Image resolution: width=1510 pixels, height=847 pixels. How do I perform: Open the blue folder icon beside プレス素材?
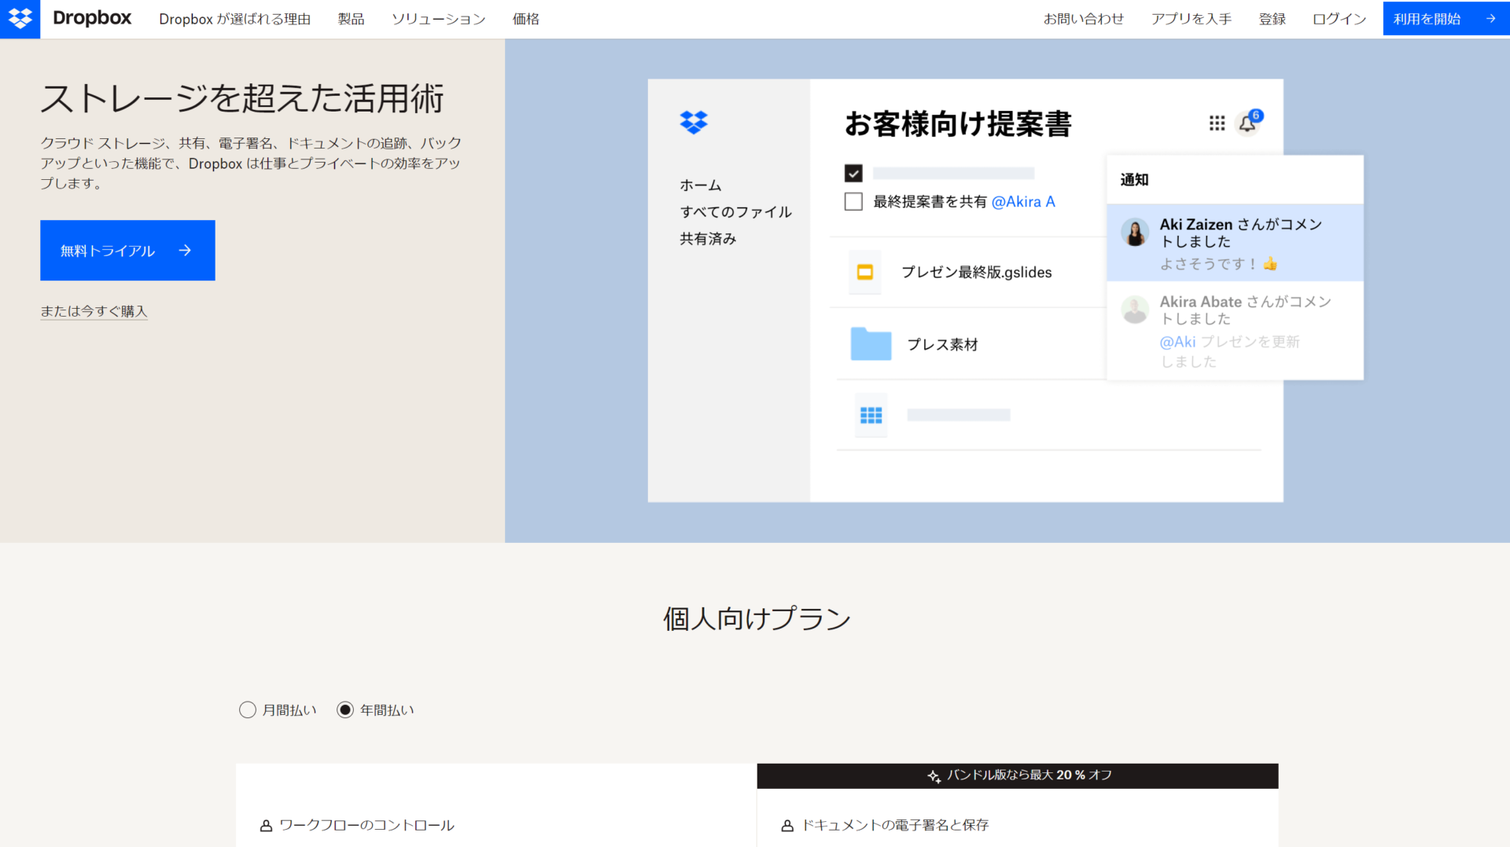[x=869, y=343]
